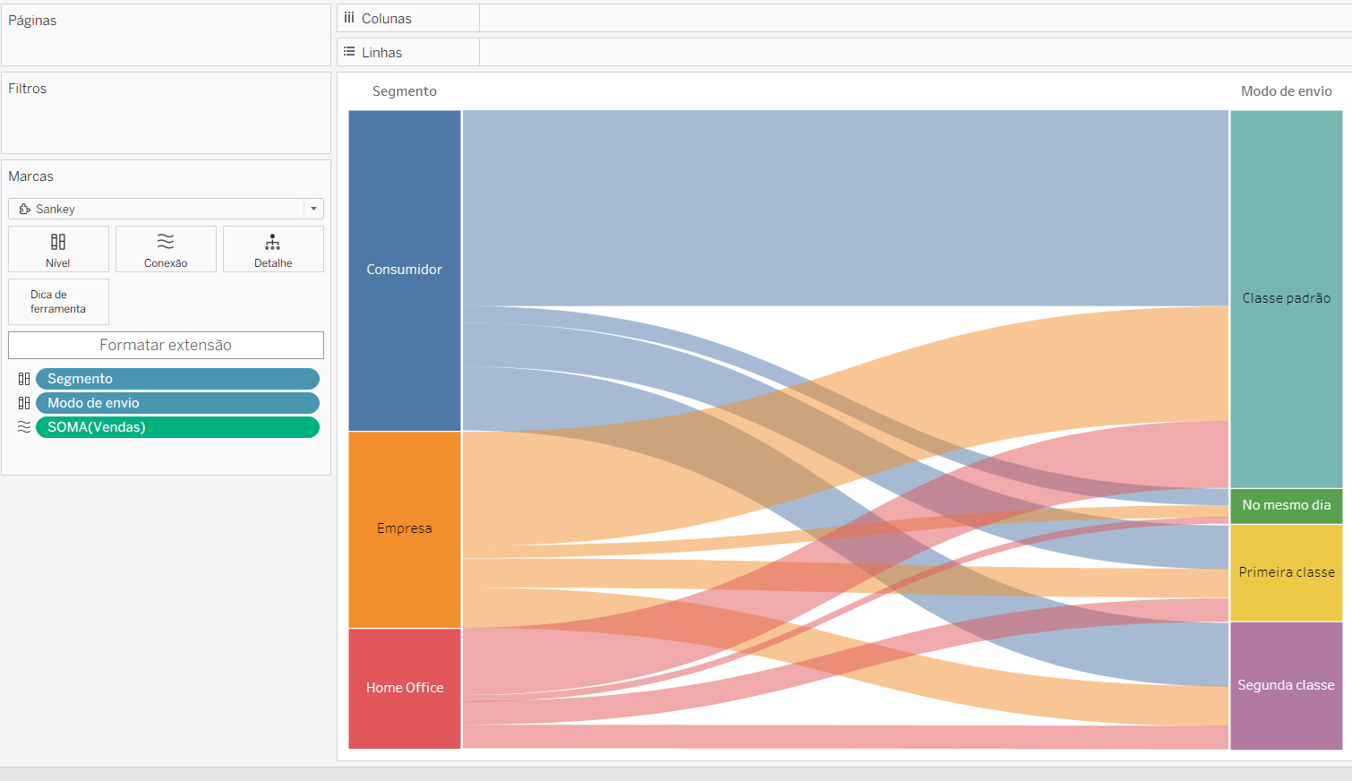Click the Classe padrão teal node

[1287, 299]
